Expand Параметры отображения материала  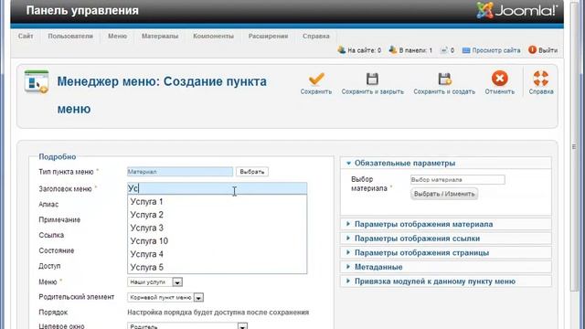[x=446, y=224]
